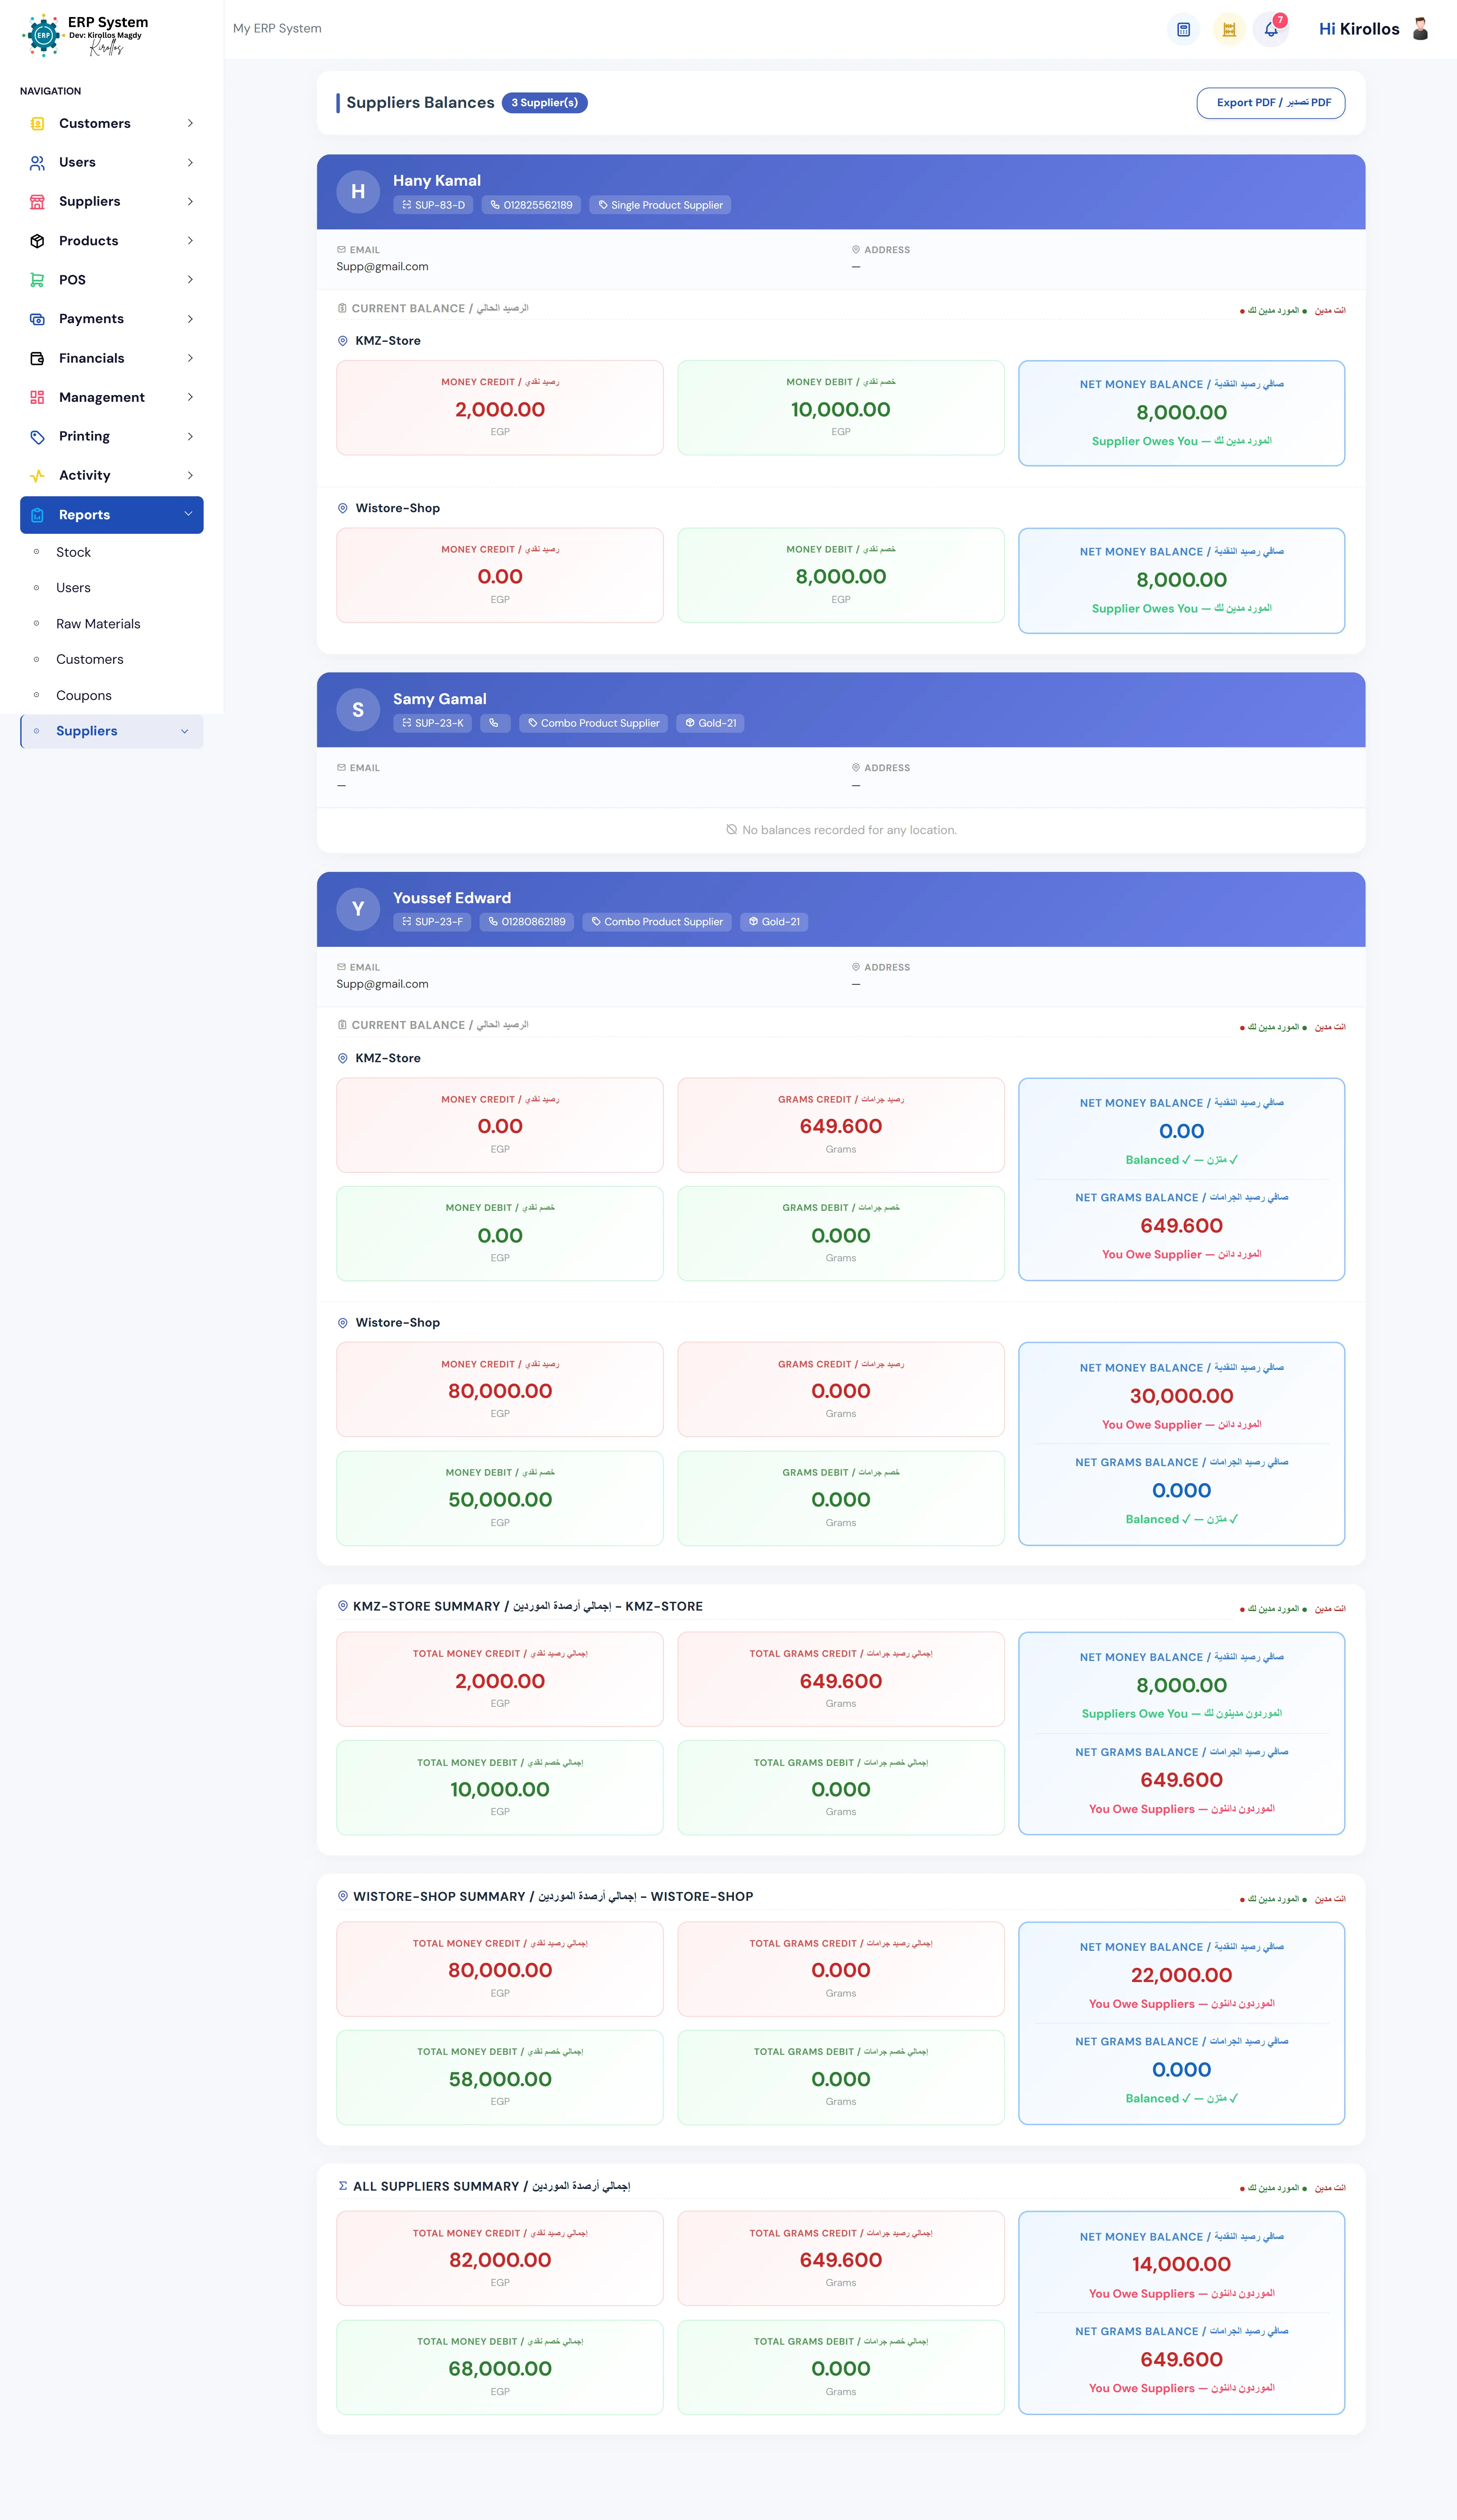Click the S avatar for Samy Gamal
This screenshot has height=2520, width=1457.
[x=358, y=710]
